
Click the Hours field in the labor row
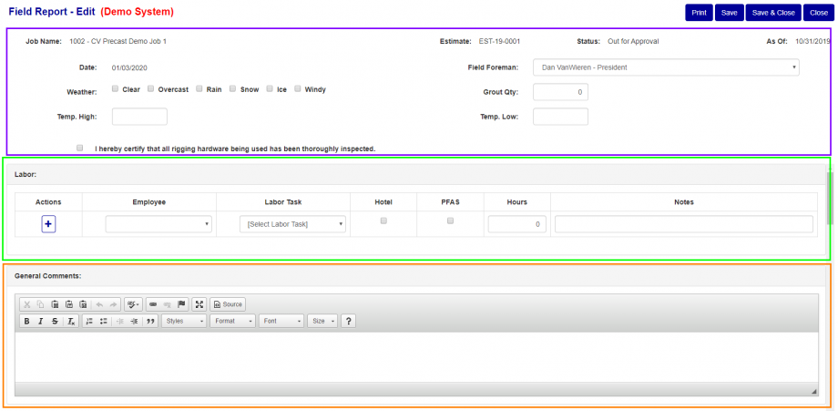click(516, 224)
